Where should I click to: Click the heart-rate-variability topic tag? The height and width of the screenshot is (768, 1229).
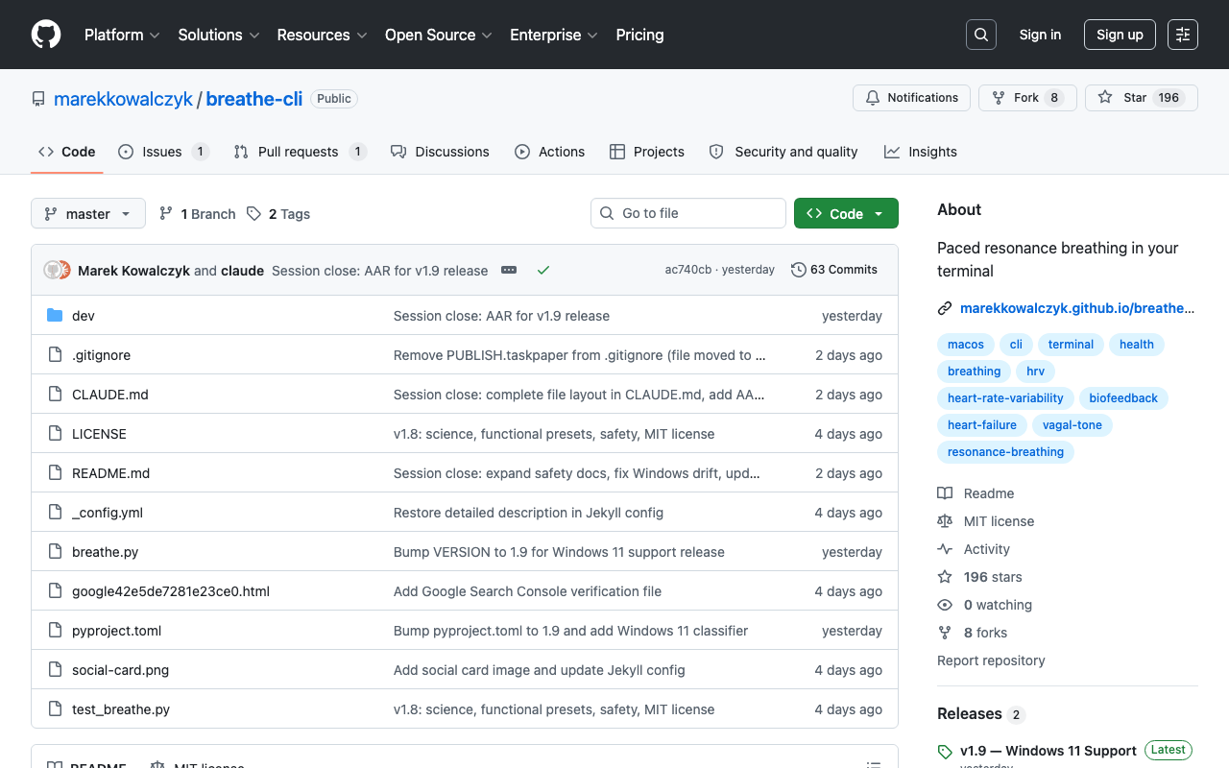pyautogui.click(x=1005, y=398)
